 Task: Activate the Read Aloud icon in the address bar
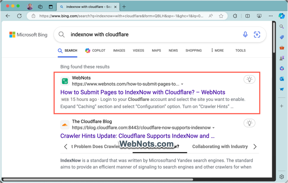coord(211,16)
